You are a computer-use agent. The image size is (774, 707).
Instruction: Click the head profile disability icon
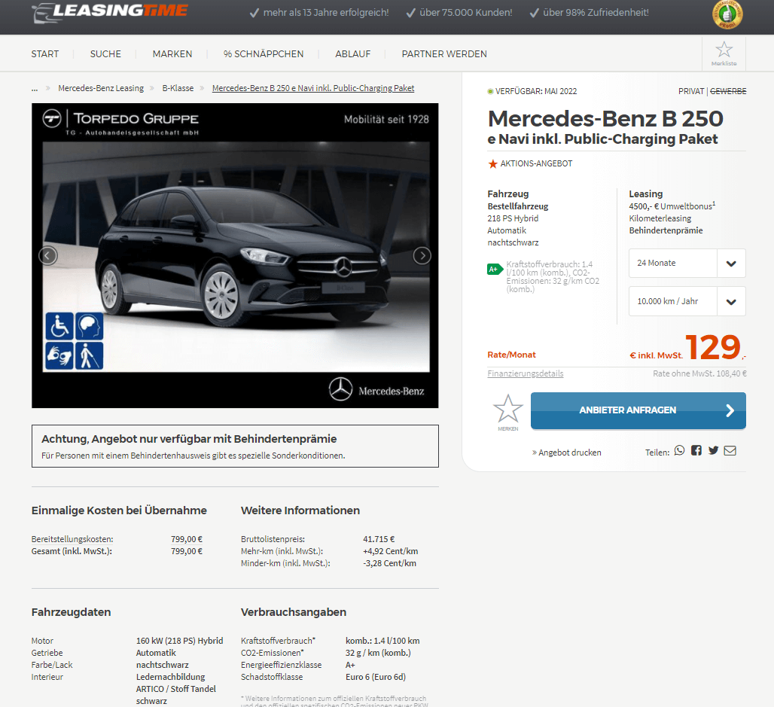point(89,326)
